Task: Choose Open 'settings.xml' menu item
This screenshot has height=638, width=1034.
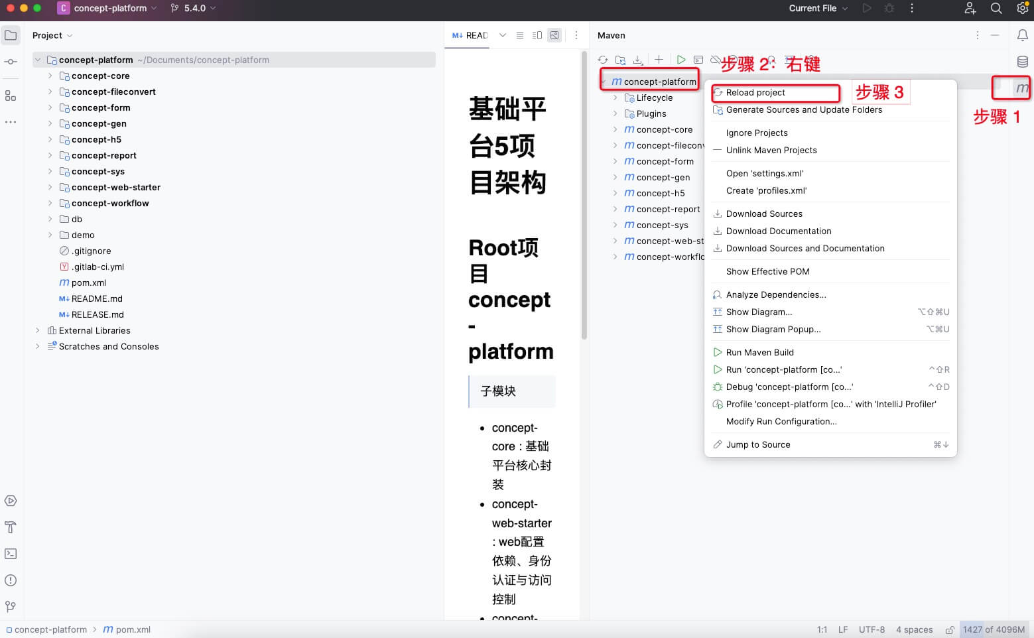Action: click(830, 173)
